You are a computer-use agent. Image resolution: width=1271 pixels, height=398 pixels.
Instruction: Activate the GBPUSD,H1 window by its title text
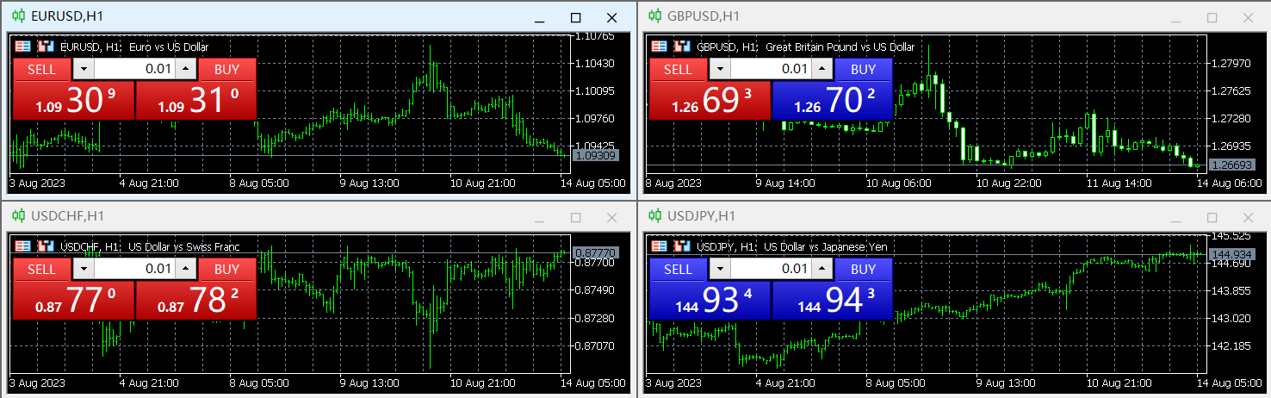(704, 16)
